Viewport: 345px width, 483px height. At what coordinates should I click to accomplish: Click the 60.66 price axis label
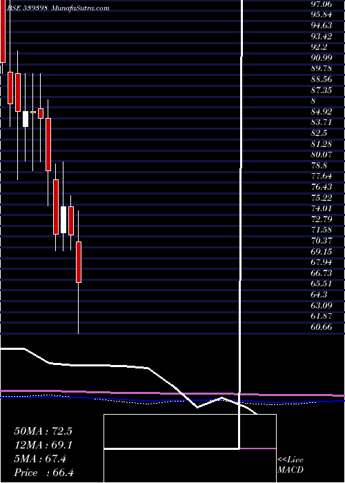322,327
